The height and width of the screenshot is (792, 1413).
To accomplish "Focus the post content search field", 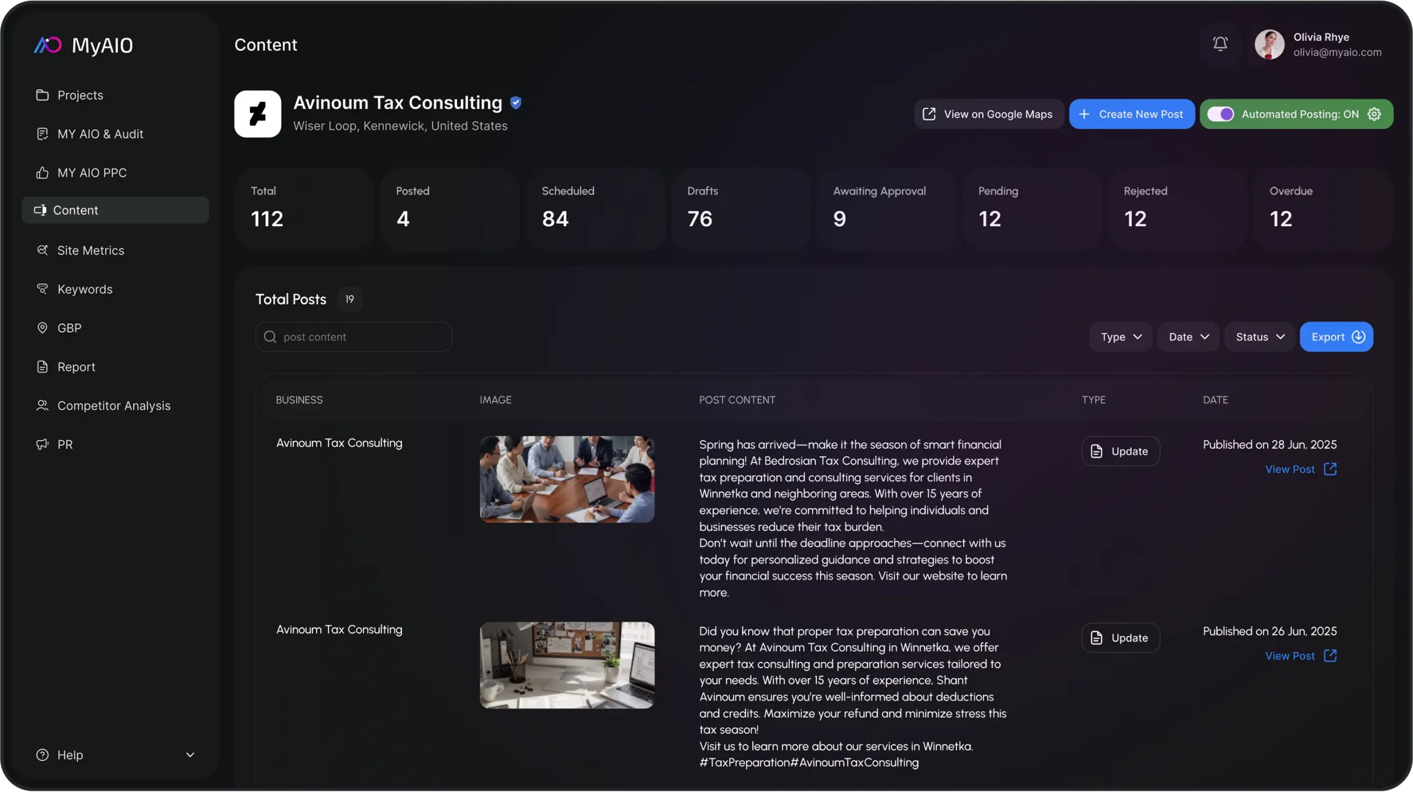I will pyautogui.click(x=353, y=337).
